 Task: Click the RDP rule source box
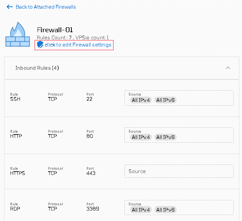pyautogui.click(x=179, y=208)
